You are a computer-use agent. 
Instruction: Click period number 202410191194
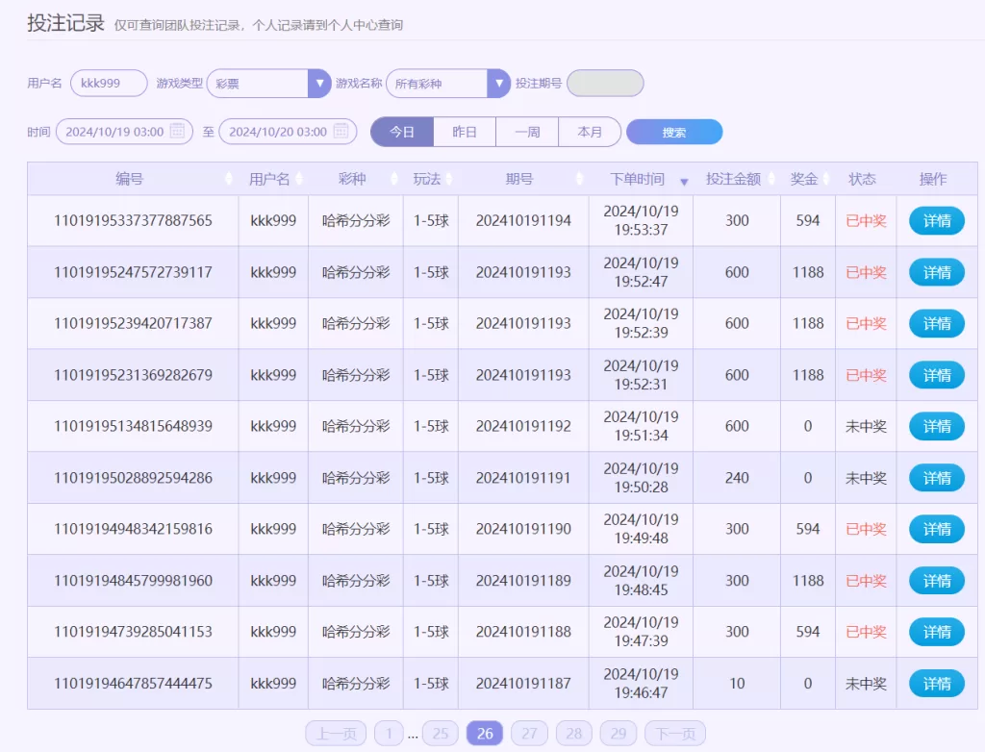click(523, 220)
